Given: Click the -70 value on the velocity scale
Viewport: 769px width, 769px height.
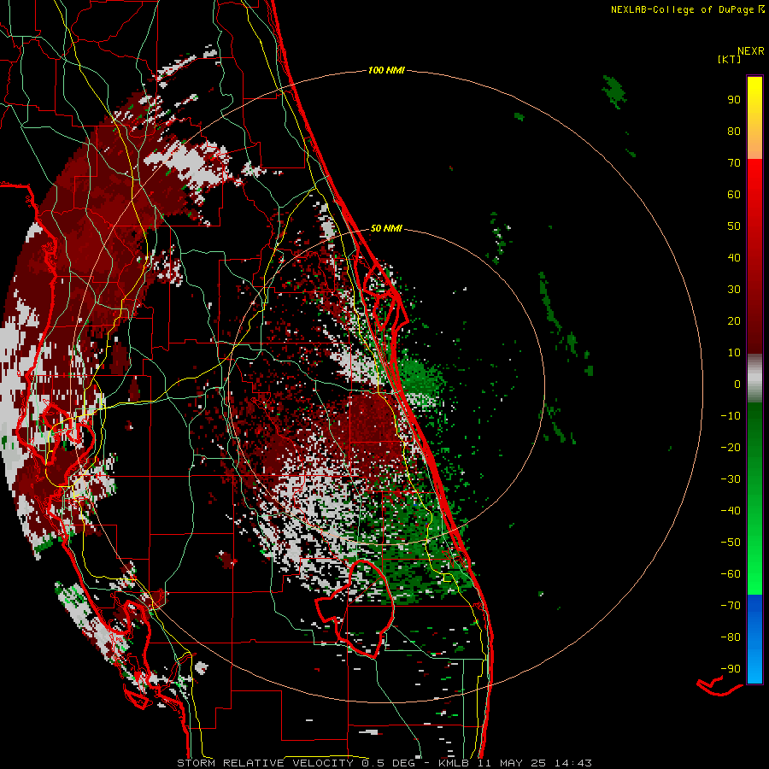Looking at the screenshot, I should coord(731,605).
